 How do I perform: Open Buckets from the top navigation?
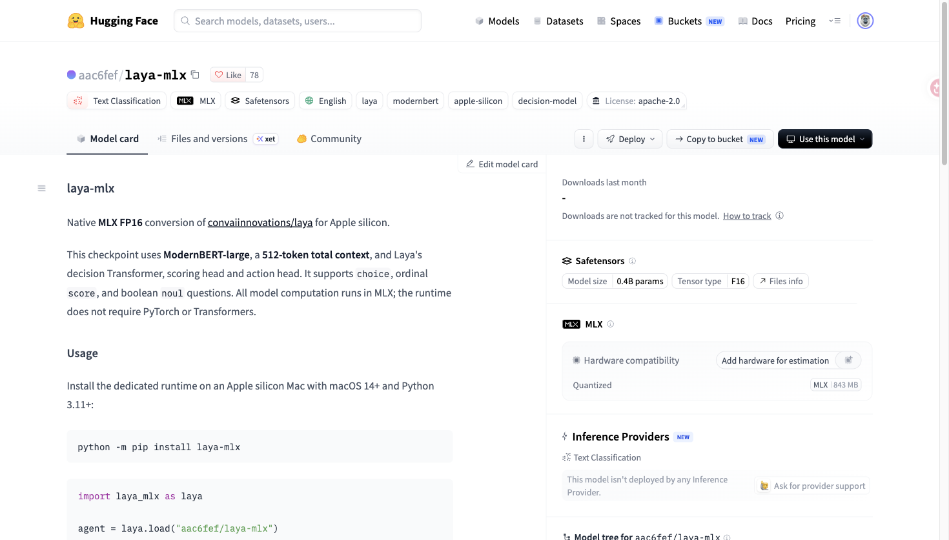pyautogui.click(x=689, y=21)
